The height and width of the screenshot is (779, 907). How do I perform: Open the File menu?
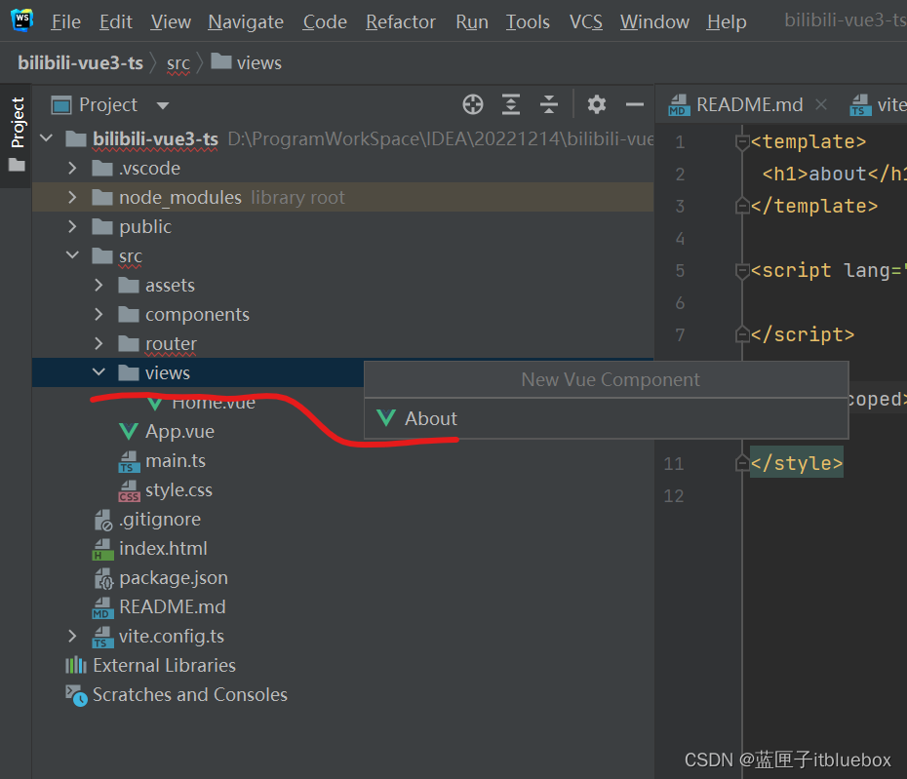click(x=66, y=22)
